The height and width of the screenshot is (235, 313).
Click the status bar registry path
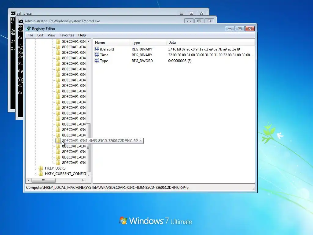click(x=107, y=188)
